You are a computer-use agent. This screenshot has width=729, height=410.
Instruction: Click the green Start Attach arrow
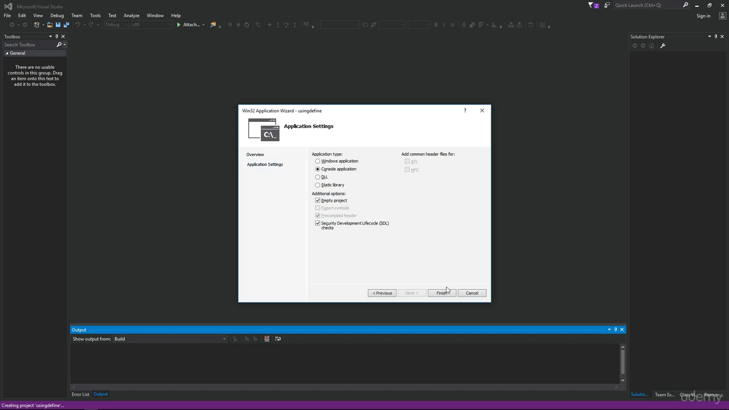(179, 25)
